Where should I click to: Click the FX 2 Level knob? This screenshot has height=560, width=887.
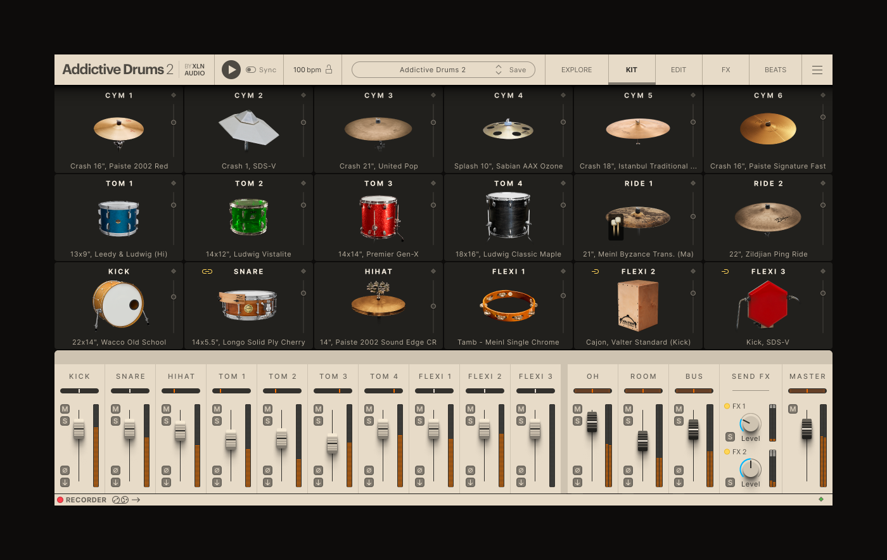(x=750, y=469)
